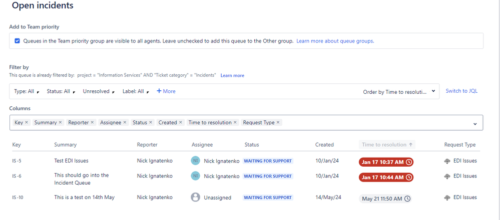
Task: Click Nick Ignatenko avatar for IS-5
Action: [196, 161]
